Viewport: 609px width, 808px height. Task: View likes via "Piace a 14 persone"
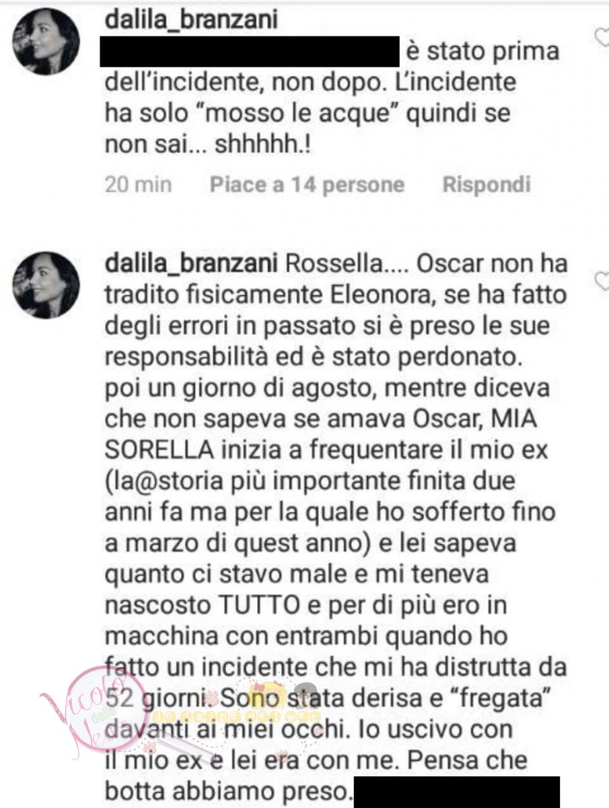click(307, 184)
